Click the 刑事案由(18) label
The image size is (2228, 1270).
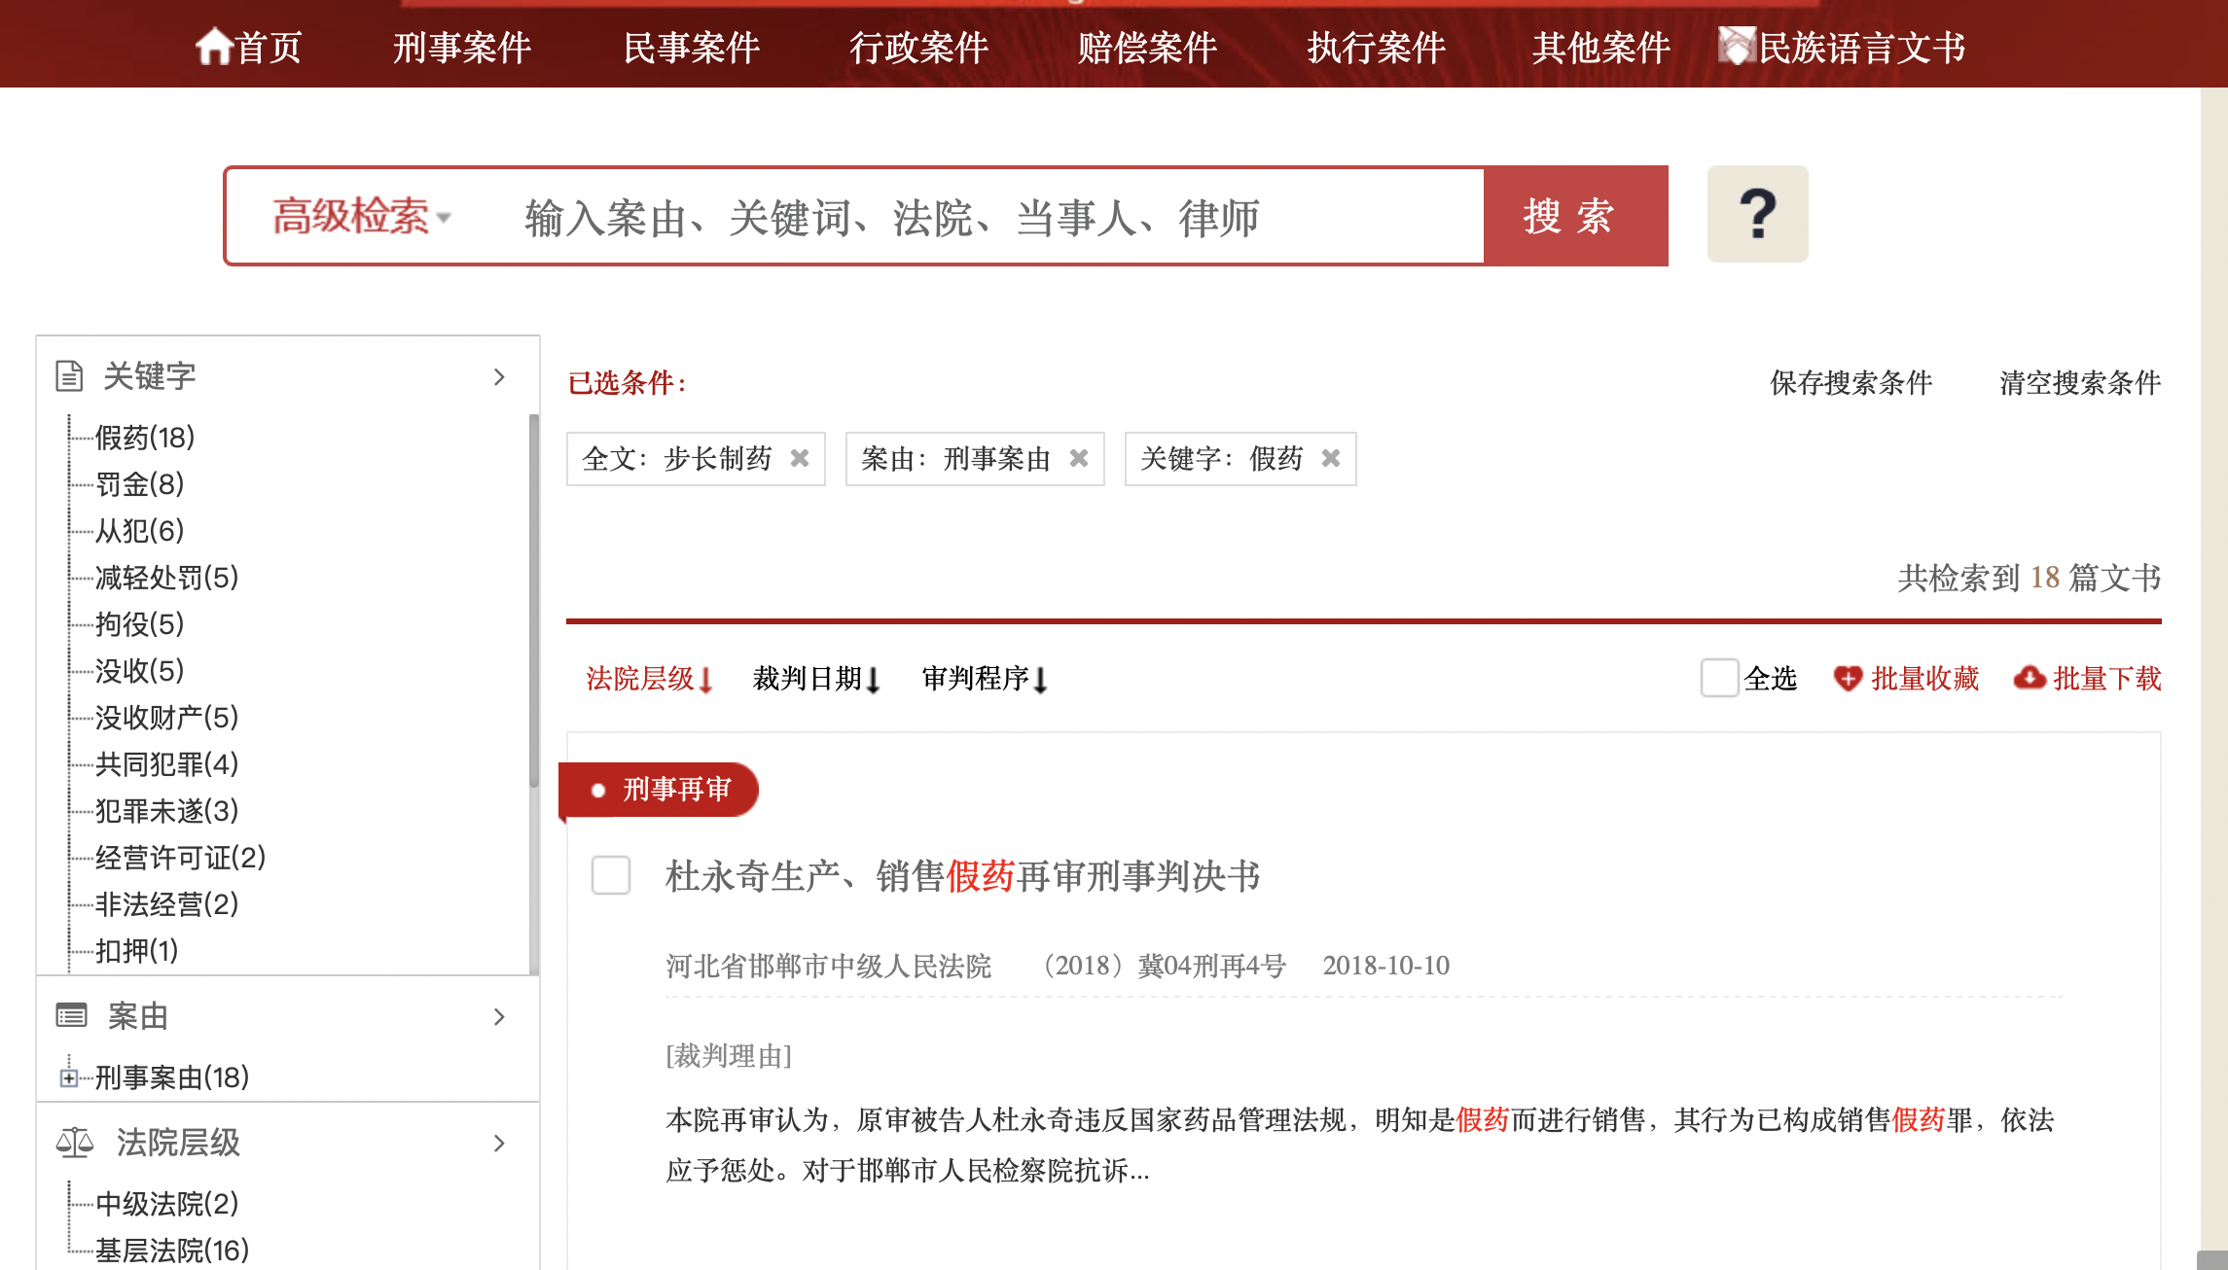pos(171,1076)
